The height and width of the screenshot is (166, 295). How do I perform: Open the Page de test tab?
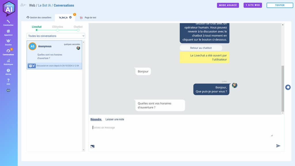pos(88,17)
